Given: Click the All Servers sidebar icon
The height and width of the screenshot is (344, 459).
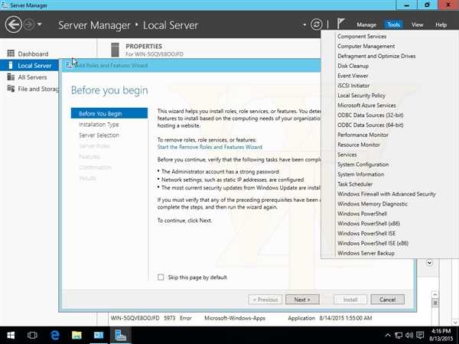Looking at the screenshot, I should (x=11, y=77).
